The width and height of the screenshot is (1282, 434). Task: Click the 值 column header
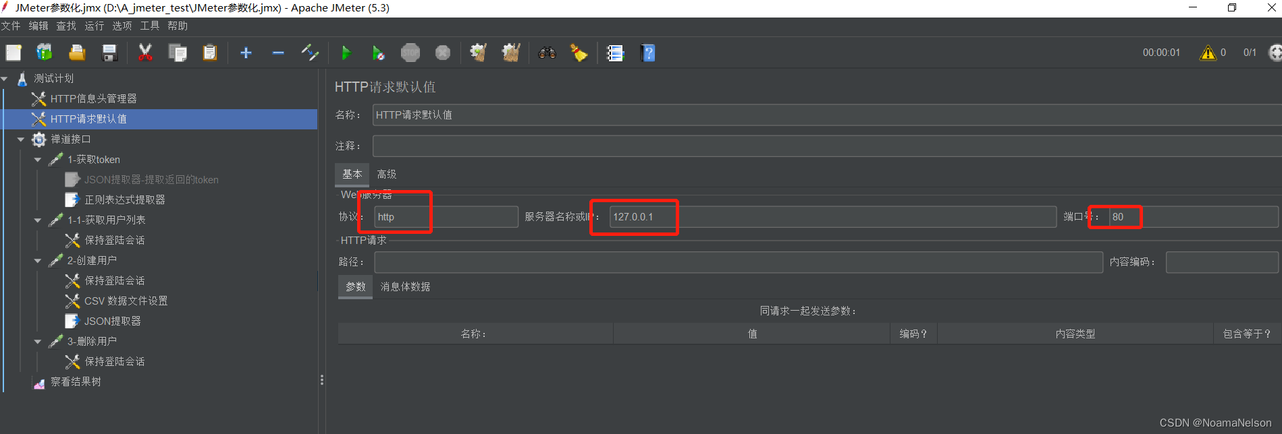coord(752,334)
